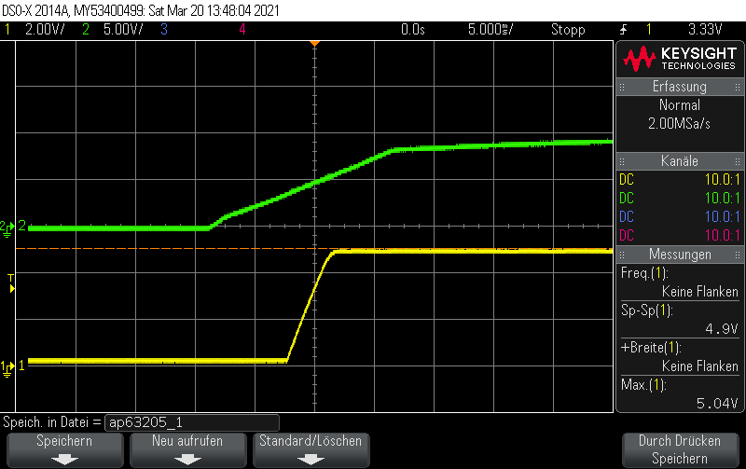The image size is (746, 469).
Task: Click the Durch Drücken Speichern button
Action: [680, 449]
